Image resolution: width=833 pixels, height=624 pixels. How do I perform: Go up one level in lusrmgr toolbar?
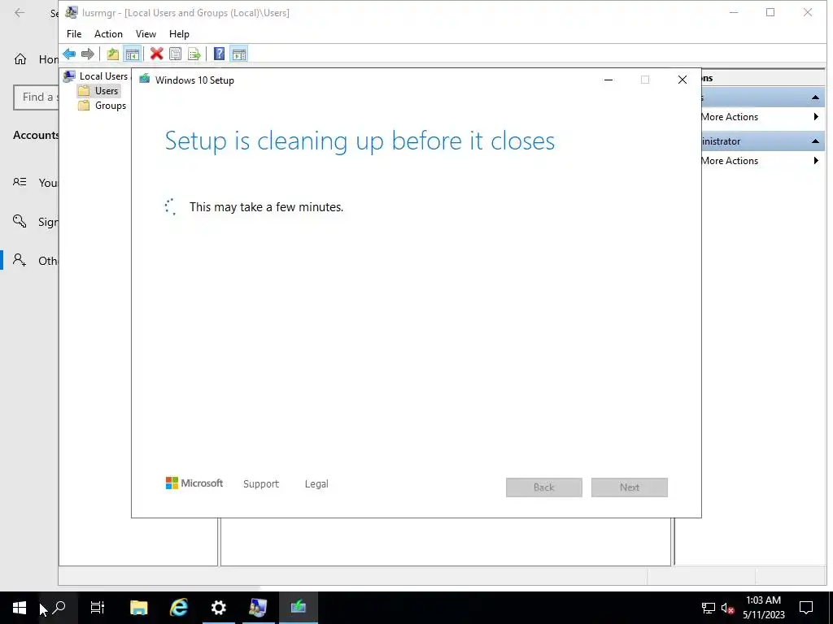pyautogui.click(x=112, y=54)
